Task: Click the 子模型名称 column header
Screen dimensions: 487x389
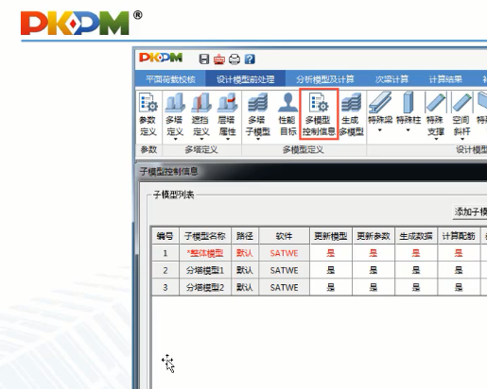Action: (205, 236)
